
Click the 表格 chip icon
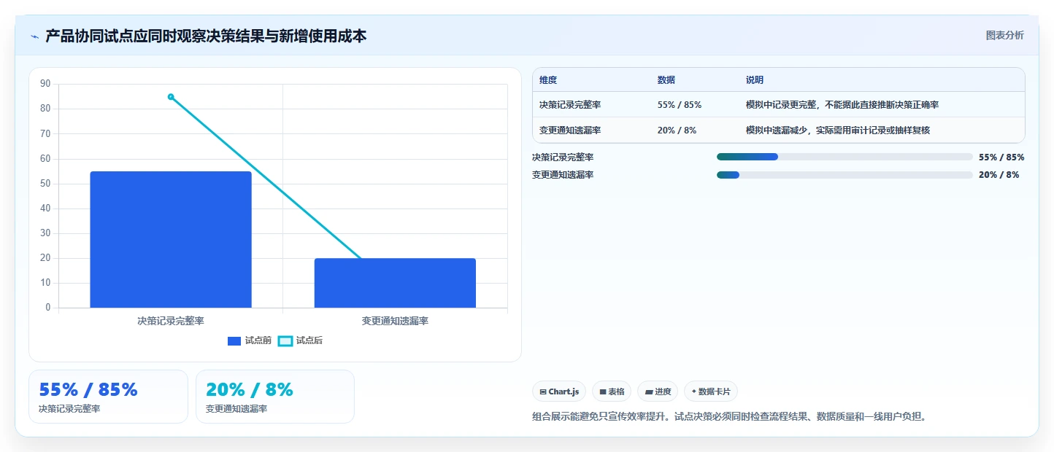[x=603, y=391]
